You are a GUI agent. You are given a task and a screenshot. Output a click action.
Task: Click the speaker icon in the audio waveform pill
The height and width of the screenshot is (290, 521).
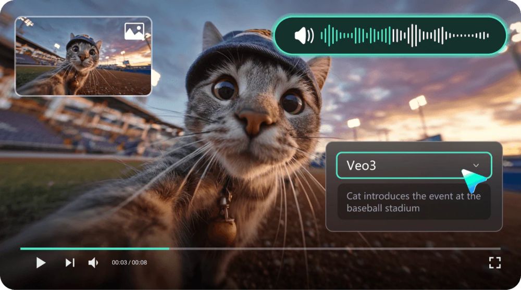304,35
